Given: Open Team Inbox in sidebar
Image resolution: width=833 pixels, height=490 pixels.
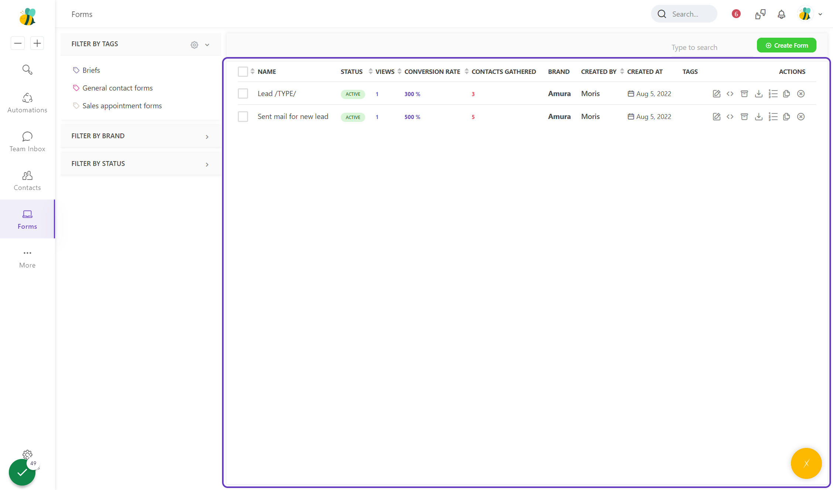Looking at the screenshot, I should pyautogui.click(x=27, y=142).
